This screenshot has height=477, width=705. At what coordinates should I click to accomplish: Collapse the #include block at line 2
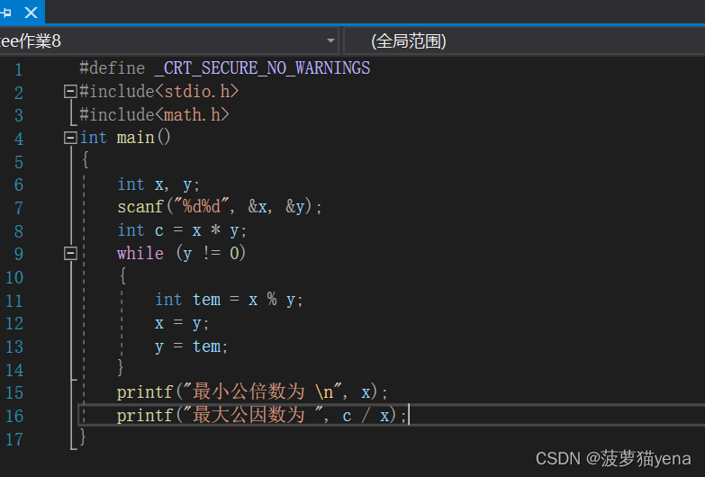(x=70, y=91)
